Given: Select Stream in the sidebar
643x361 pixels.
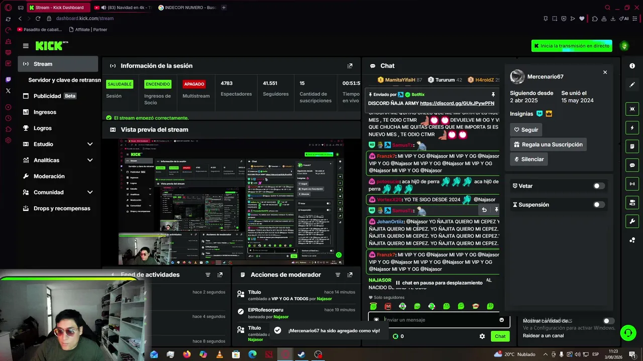Looking at the screenshot, I should click(58, 64).
